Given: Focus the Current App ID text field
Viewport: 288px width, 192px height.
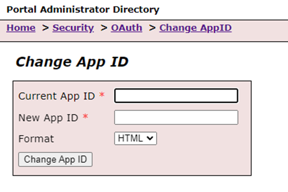Looking at the screenshot, I should (x=176, y=96).
